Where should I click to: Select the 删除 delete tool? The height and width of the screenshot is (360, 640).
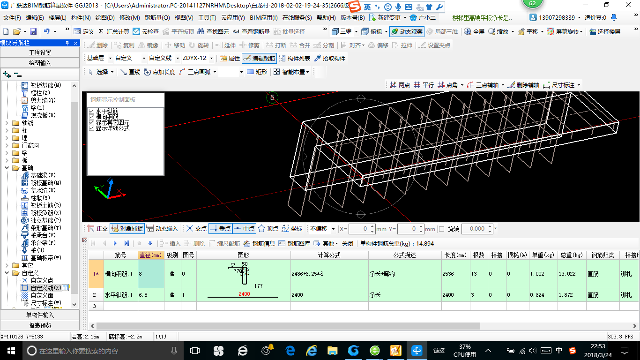tap(97, 45)
